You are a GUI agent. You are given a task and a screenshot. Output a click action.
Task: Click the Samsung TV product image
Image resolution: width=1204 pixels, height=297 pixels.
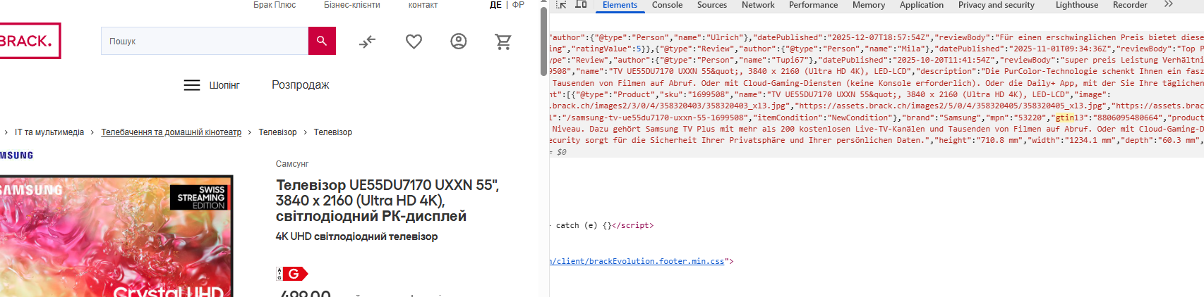click(x=116, y=236)
